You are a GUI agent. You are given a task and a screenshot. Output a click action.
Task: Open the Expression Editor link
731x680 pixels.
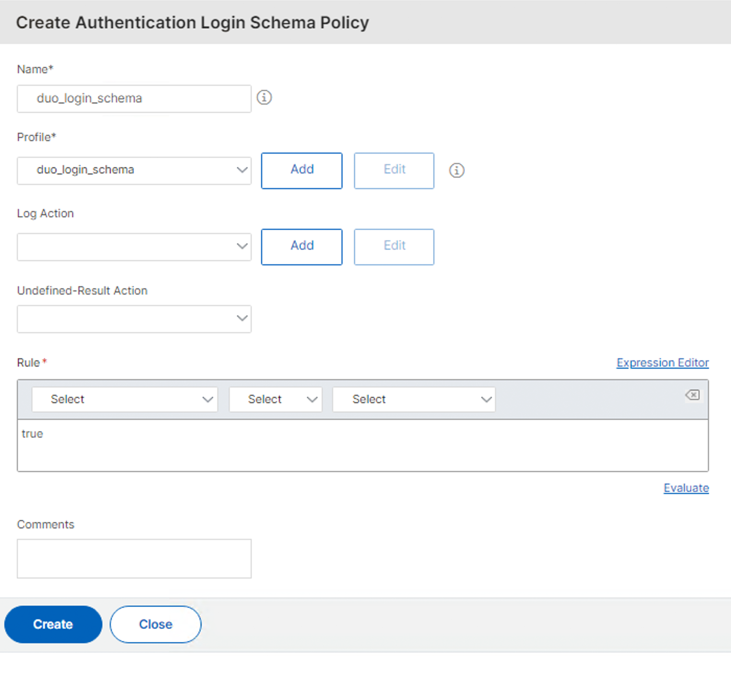click(x=662, y=362)
